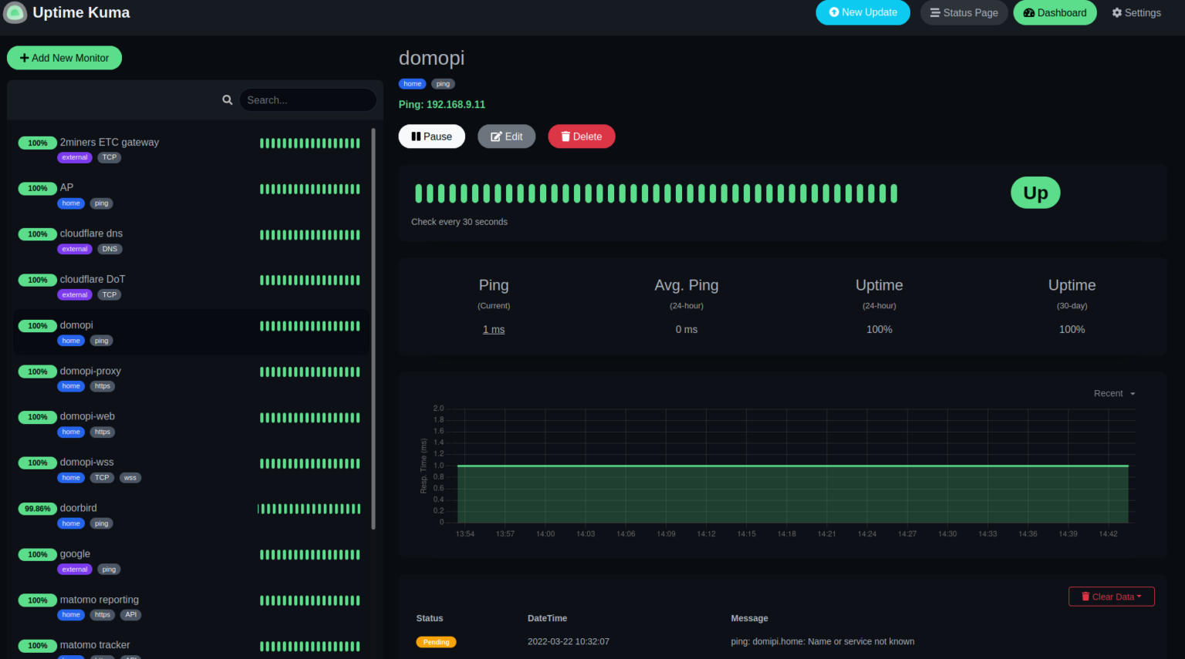
Task: Click the Add New Monitor button
Action: tap(64, 57)
